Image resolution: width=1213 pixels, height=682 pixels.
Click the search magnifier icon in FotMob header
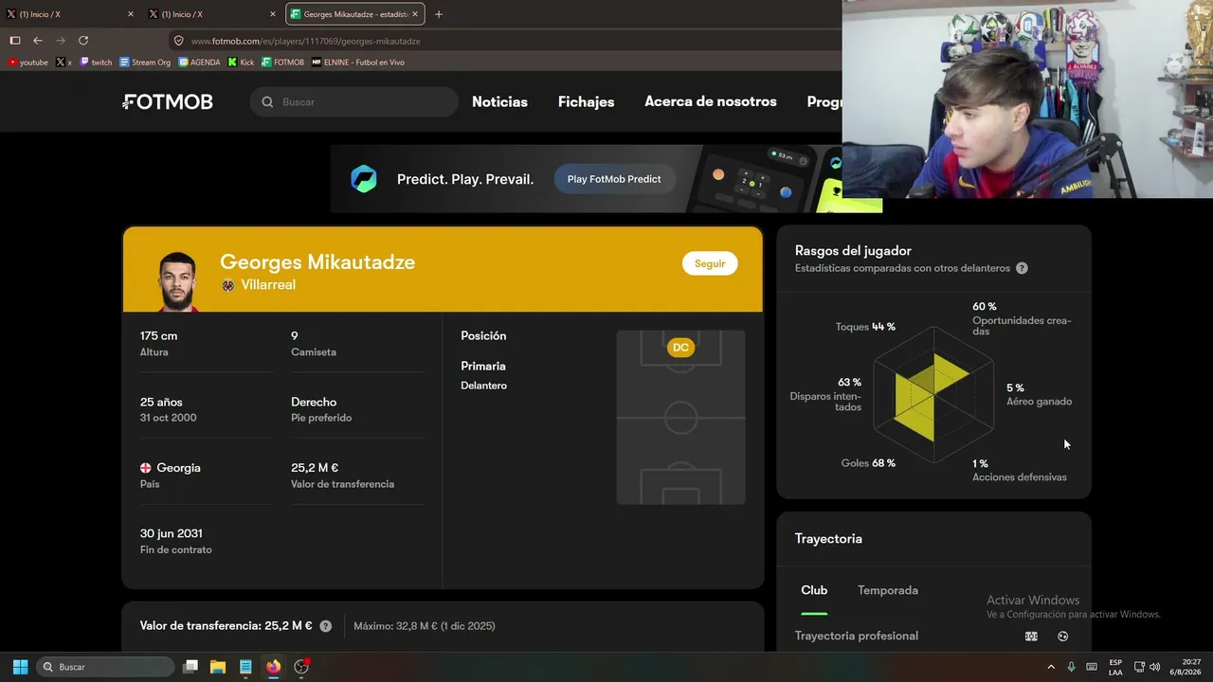coord(267,102)
